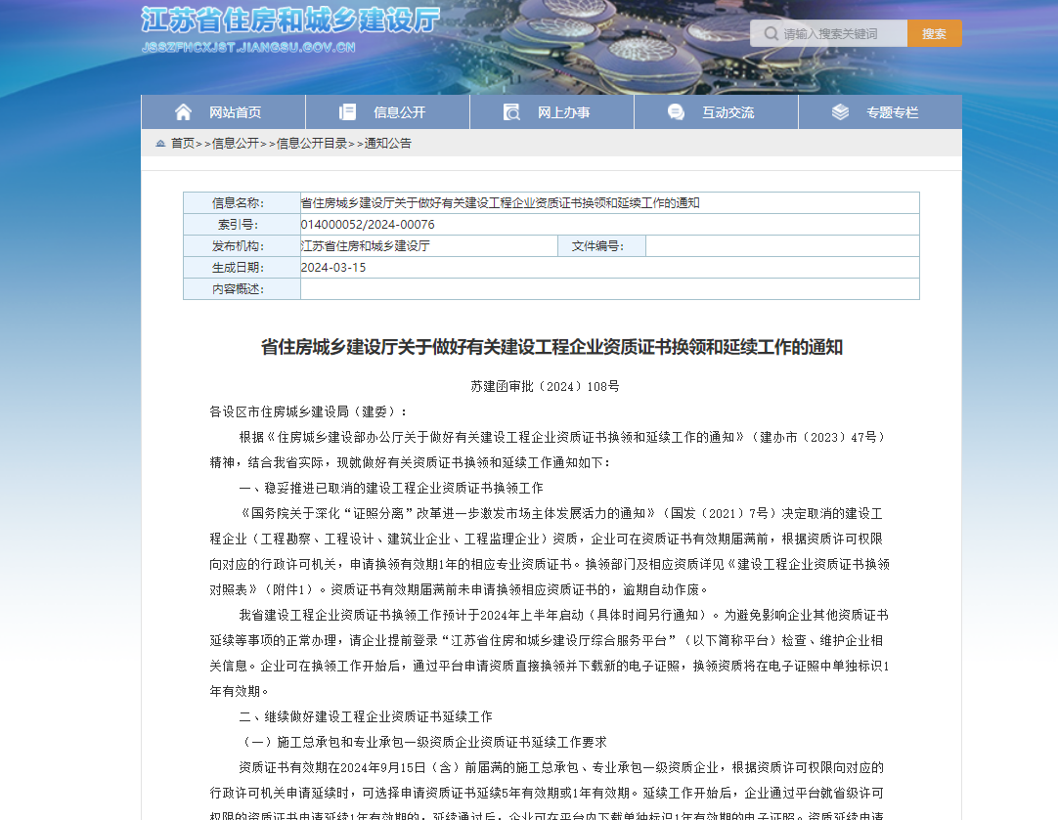Click the JSSZFHCXJST.JIANGSU.GOV.CN site address text
The image size is (1058, 820).
248,47
